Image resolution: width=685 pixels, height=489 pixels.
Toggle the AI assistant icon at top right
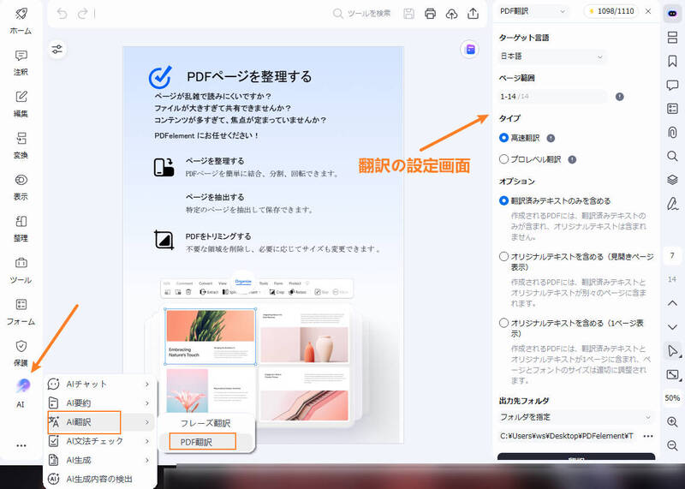click(x=672, y=14)
